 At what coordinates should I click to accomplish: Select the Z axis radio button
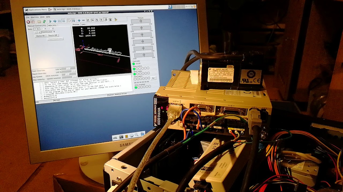[52, 29]
